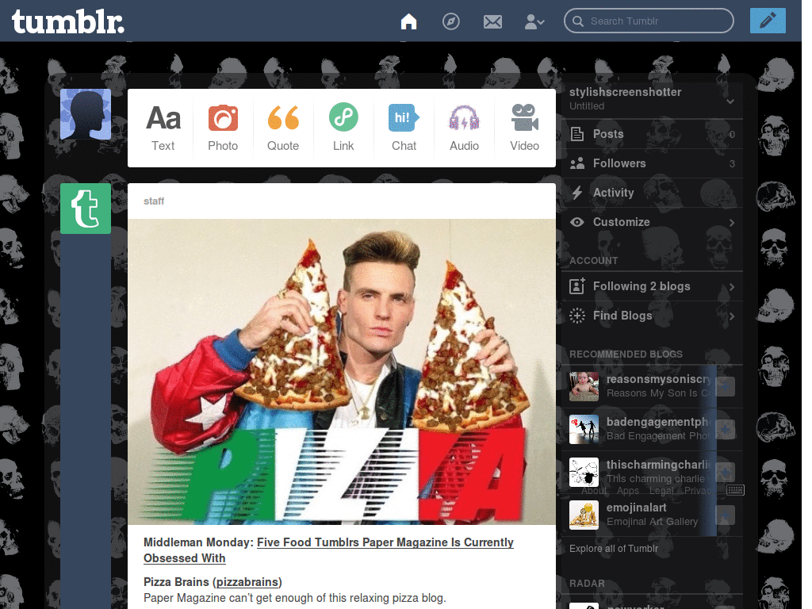Open Followers in the sidebar
This screenshot has height=609, width=812.
(653, 163)
